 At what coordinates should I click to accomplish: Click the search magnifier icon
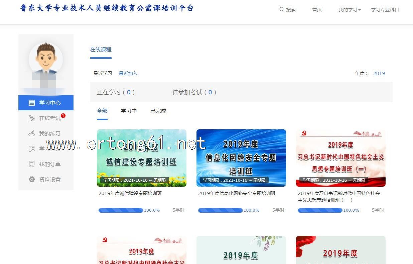282,10
